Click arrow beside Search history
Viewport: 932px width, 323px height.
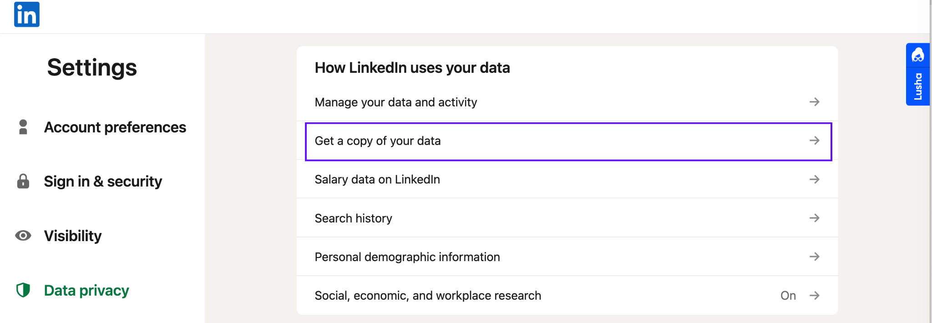tap(815, 218)
